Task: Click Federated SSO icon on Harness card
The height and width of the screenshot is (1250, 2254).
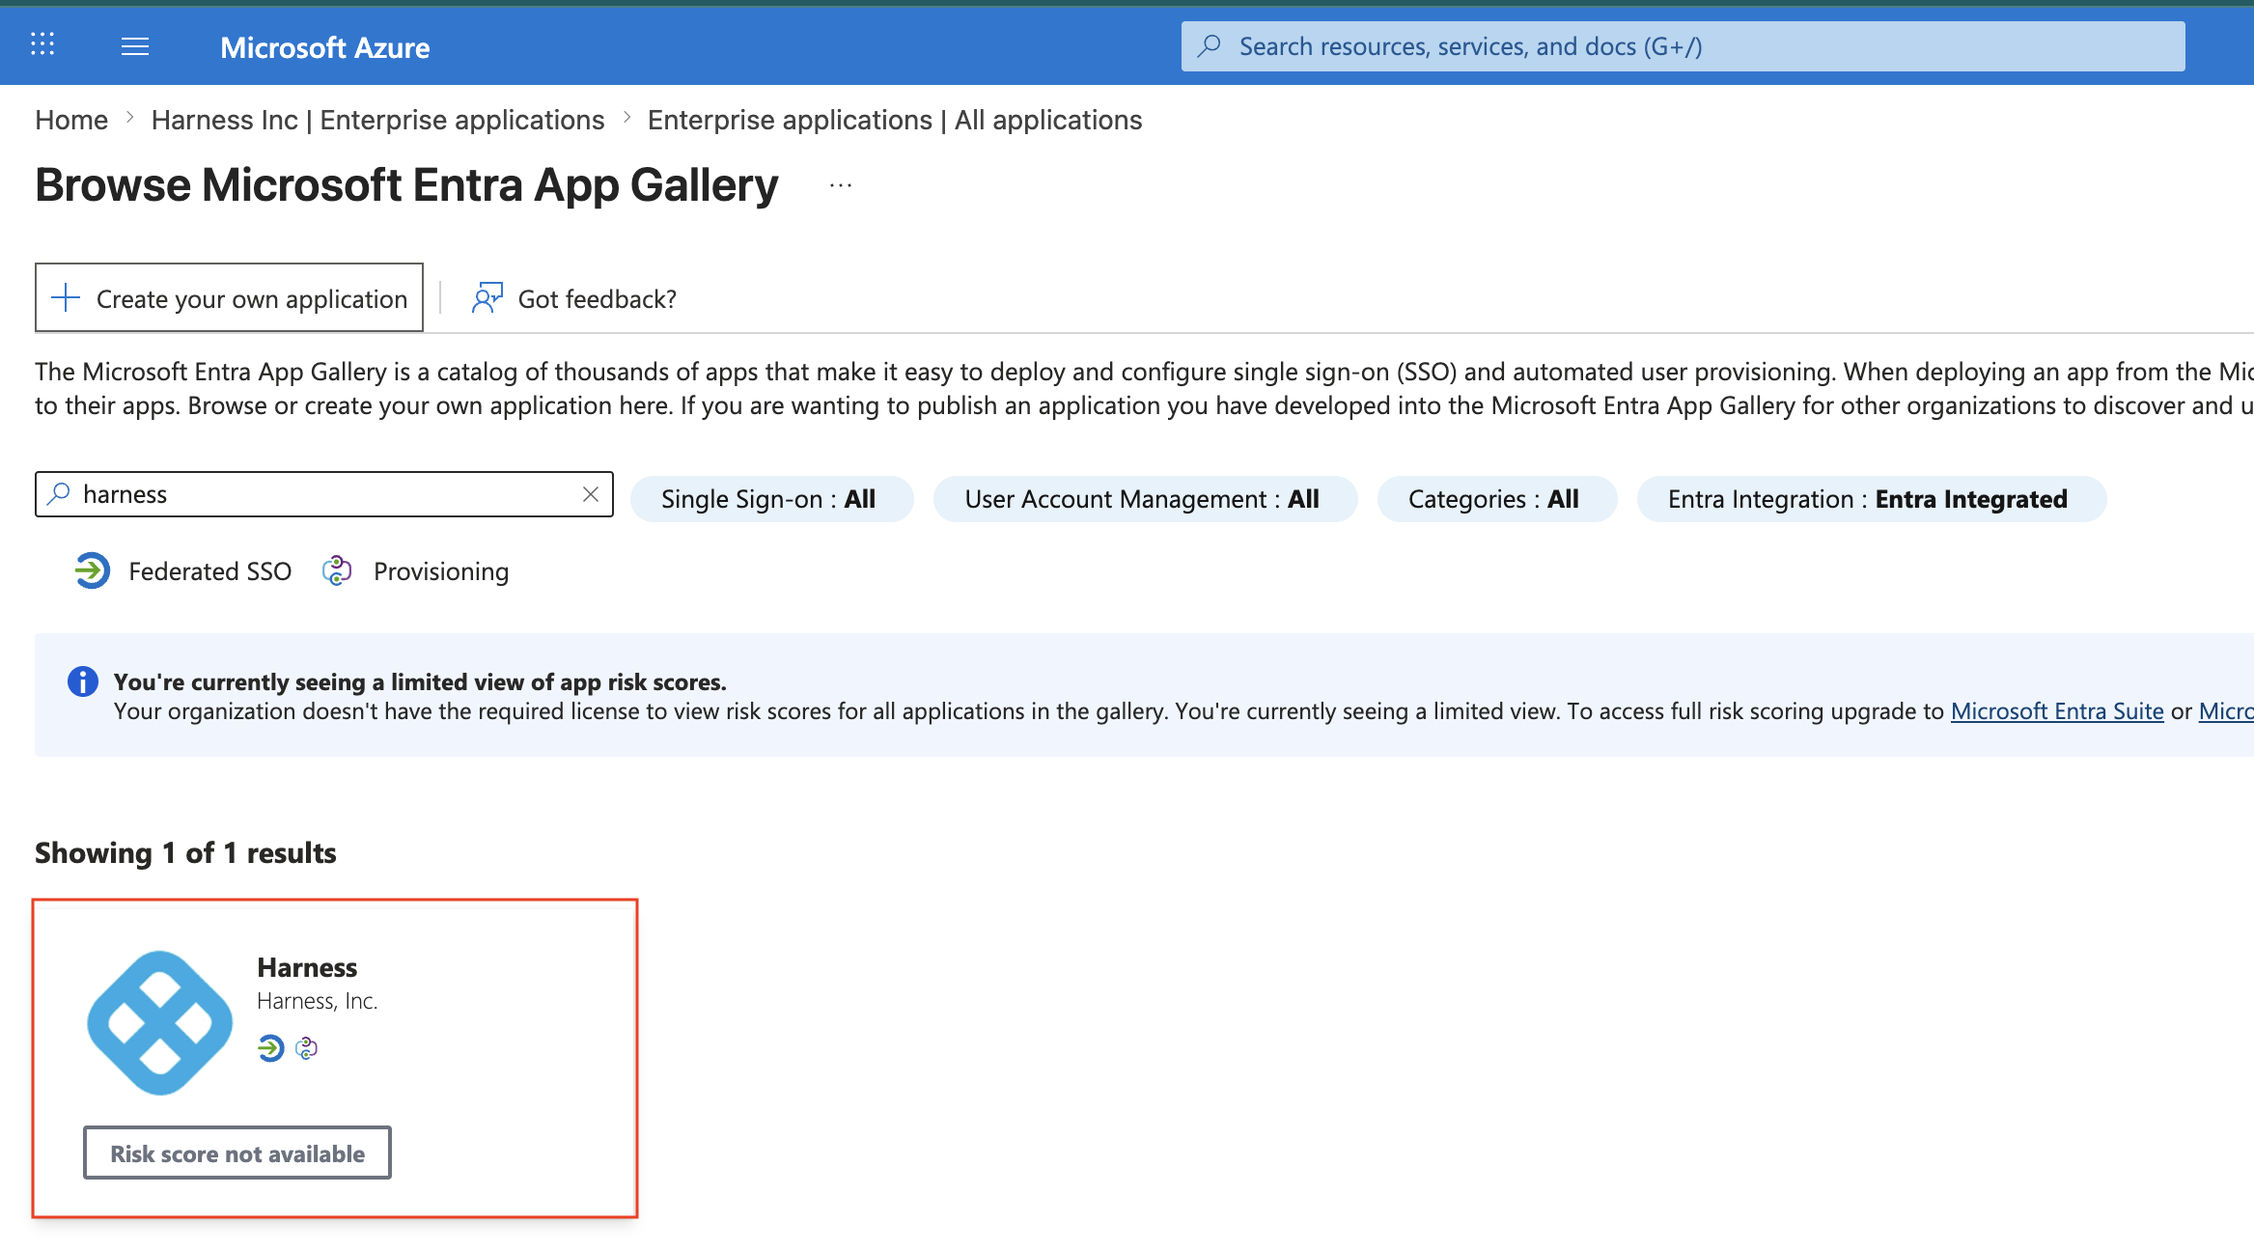Action: point(271,1047)
